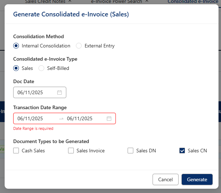Image resolution: width=221 pixels, height=193 pixels.
Task: Open the Doc Date calendar picker icon
Action: pyautogui.click(x=60, y=92)
